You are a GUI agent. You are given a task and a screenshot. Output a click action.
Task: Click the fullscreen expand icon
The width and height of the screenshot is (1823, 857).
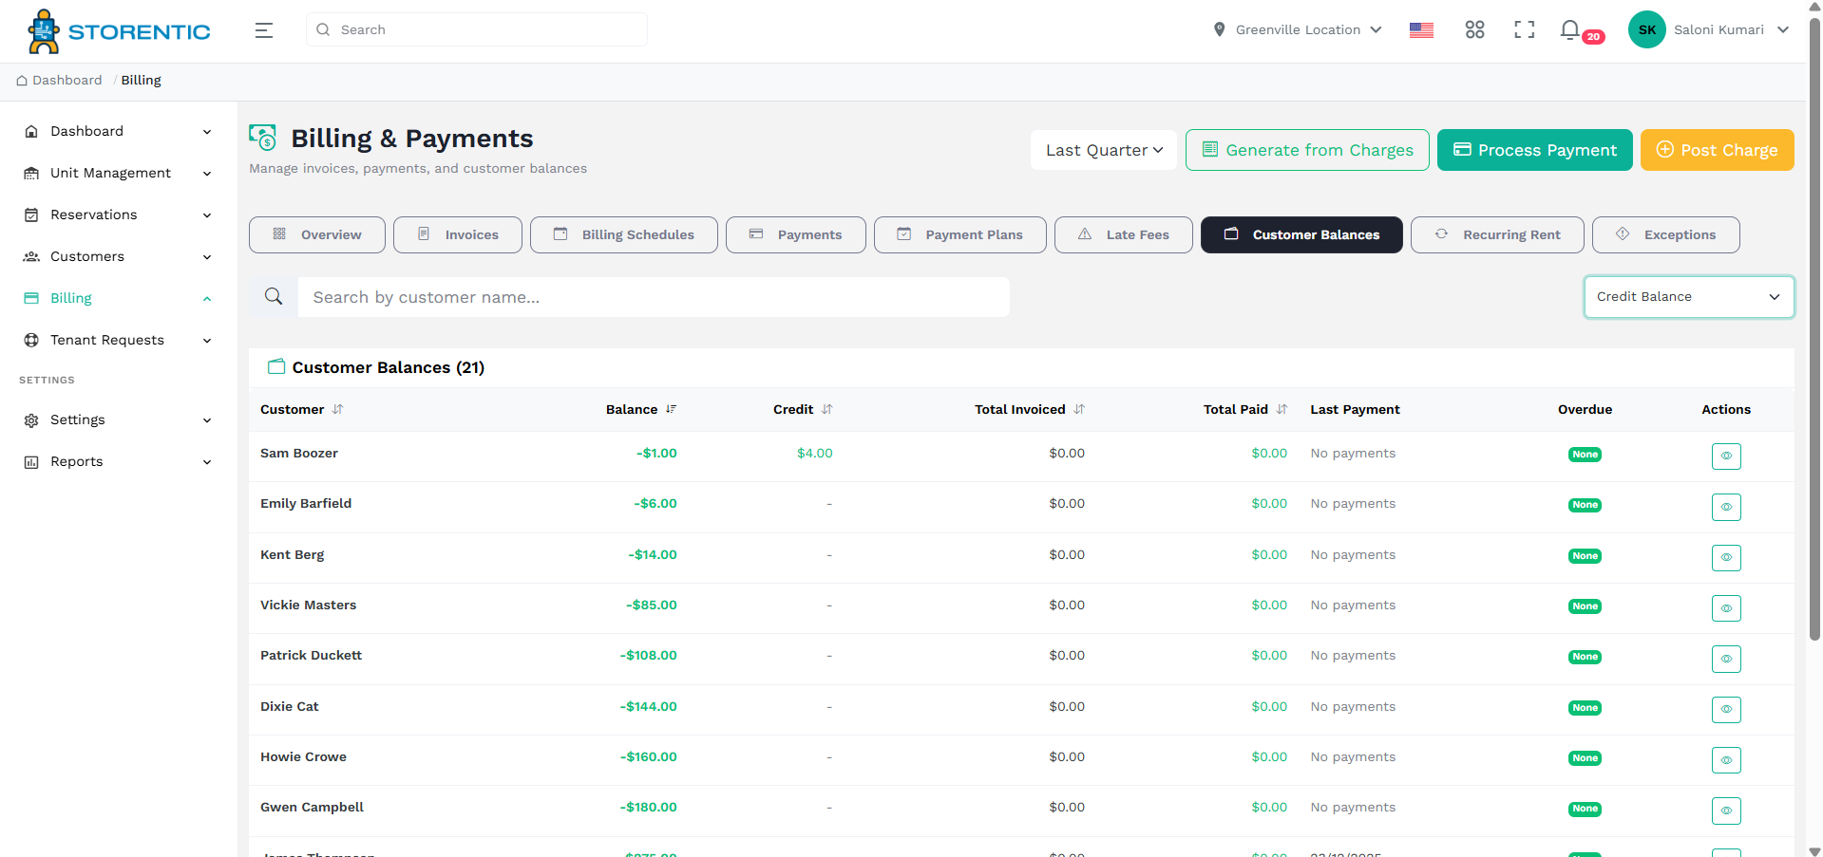tap(1524, 29)
